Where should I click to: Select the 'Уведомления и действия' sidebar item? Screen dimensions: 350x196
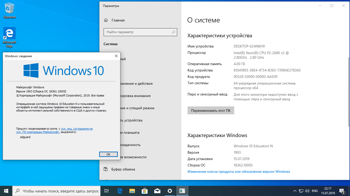[136, 83]
